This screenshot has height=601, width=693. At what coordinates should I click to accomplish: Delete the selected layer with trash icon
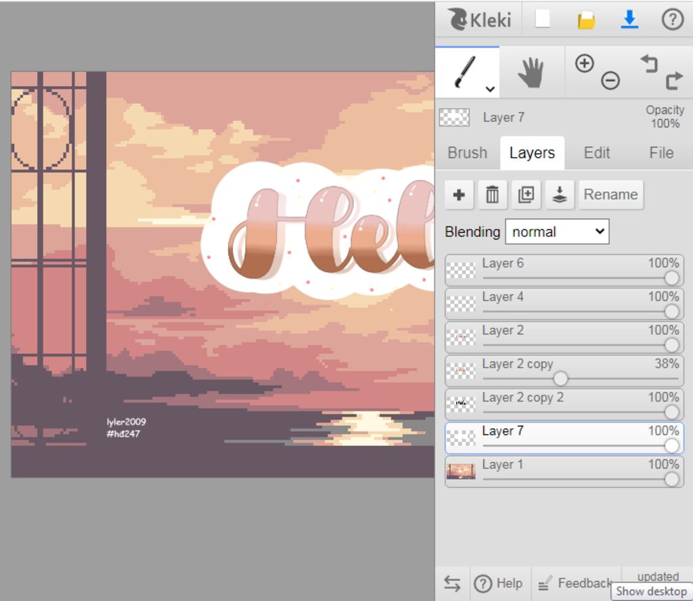point(492,194)
